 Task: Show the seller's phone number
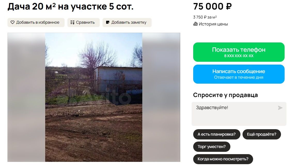[239, 52]
